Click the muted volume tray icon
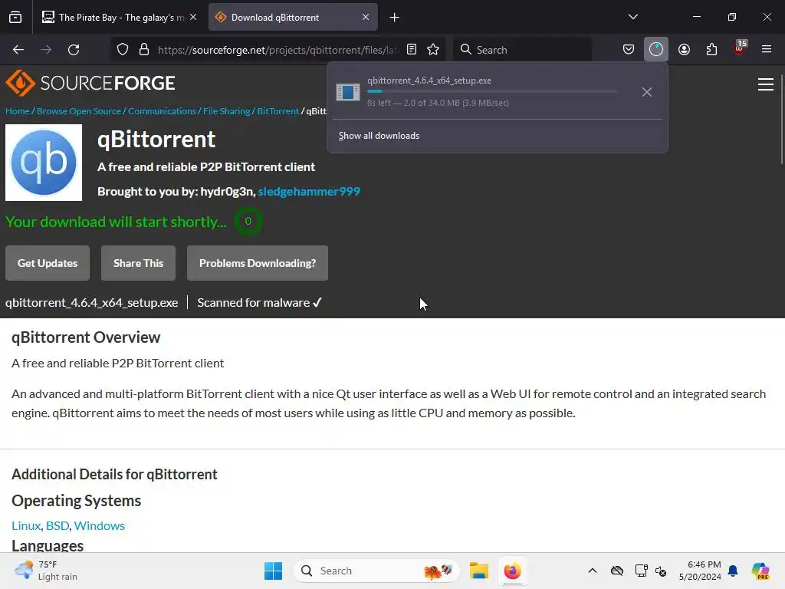Screen dimensions: 785x589 click(661, 571)
